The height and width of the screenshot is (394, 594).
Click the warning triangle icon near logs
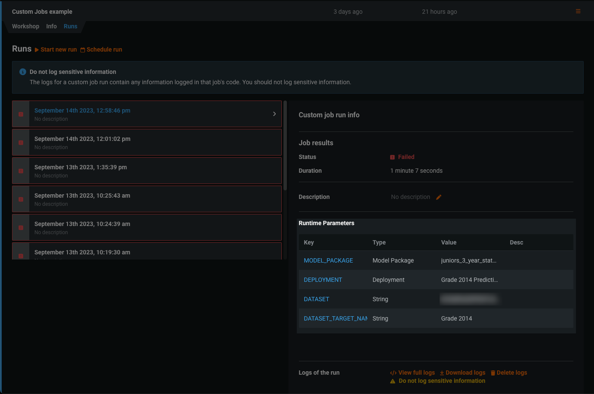393,381
